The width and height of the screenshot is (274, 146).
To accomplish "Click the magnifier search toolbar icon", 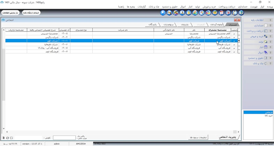I will 163,13.
